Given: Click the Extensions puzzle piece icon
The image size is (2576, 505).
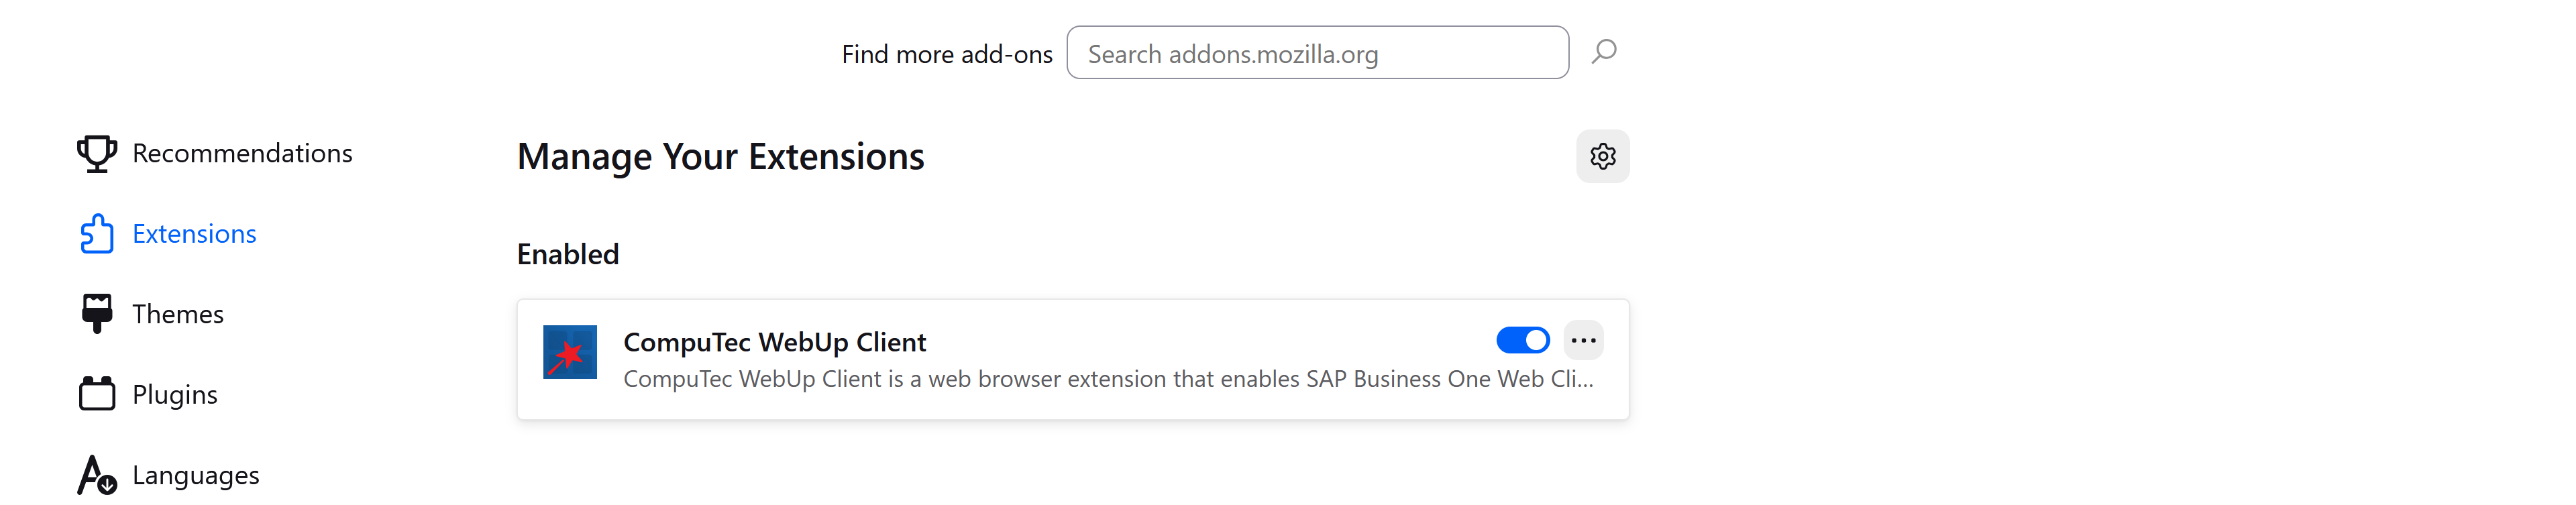Looking at the screenshot, I should tap(97, 233).
